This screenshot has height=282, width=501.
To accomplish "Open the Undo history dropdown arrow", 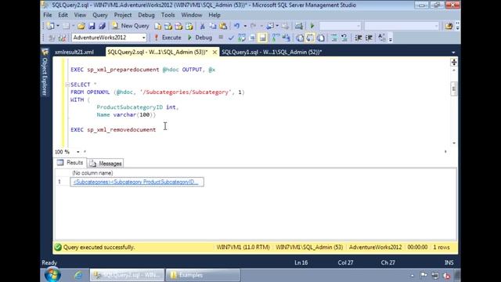I will click(x=245, y=26).
